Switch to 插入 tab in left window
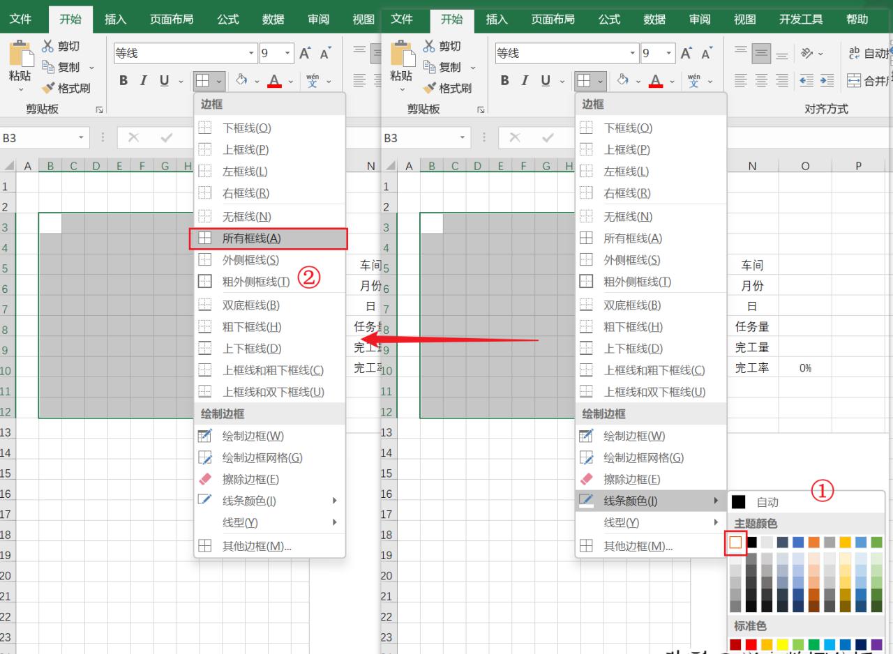The width and height of the screenshot is (893, 654). [x=115, y=20]
